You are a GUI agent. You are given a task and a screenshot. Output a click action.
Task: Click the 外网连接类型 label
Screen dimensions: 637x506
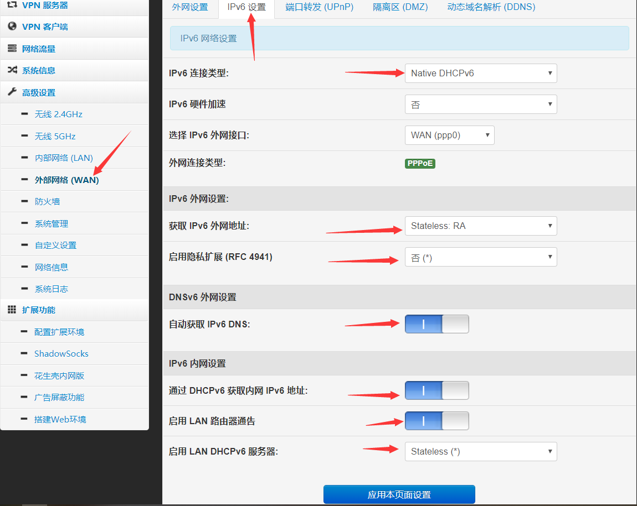tap(197, 163)
